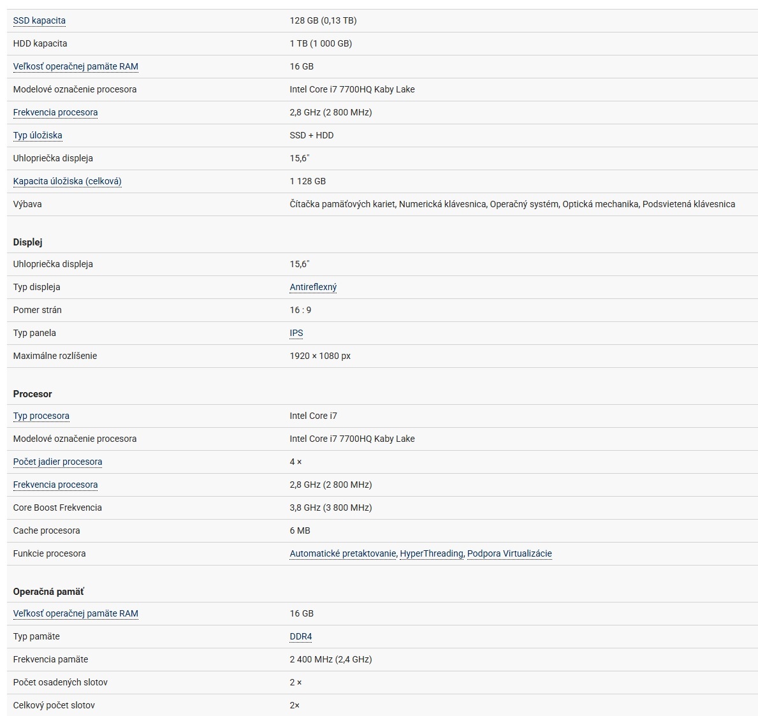
Task: Open Počet jadier procesora link
Action: point(57,462)
